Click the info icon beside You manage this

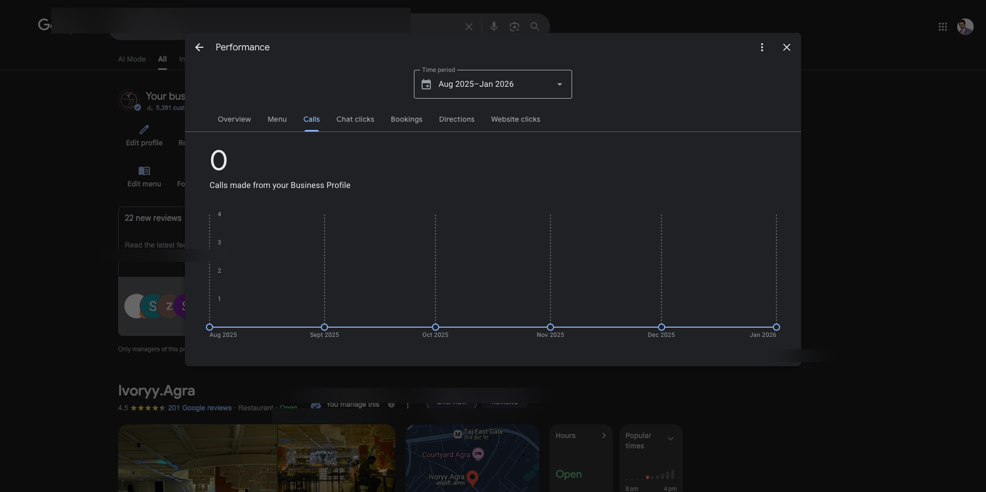point(391,405)
